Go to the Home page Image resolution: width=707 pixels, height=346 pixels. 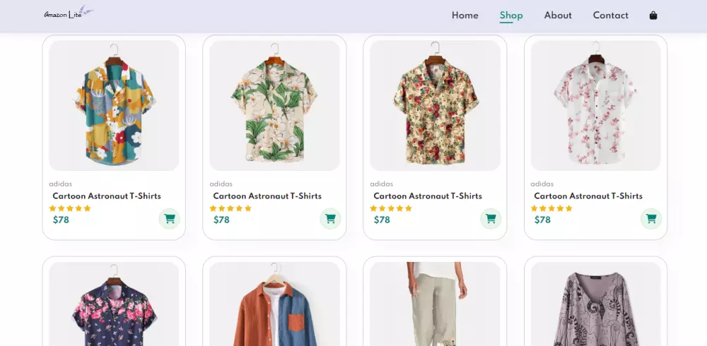pyautogui.click(x=464, y=16)
